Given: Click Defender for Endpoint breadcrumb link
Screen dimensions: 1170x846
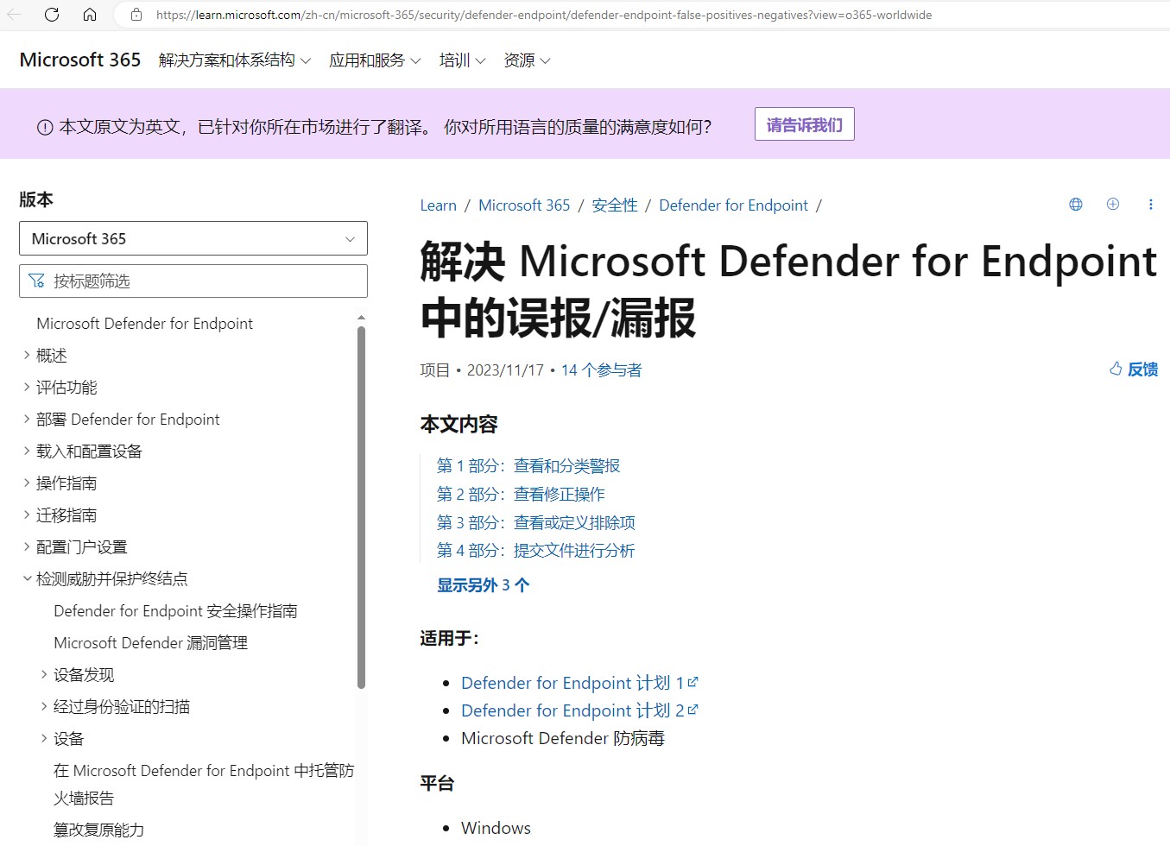Looking at the screenshot, I should 733,205.
